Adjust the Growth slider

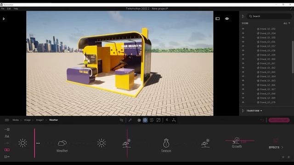coord(240,141)
